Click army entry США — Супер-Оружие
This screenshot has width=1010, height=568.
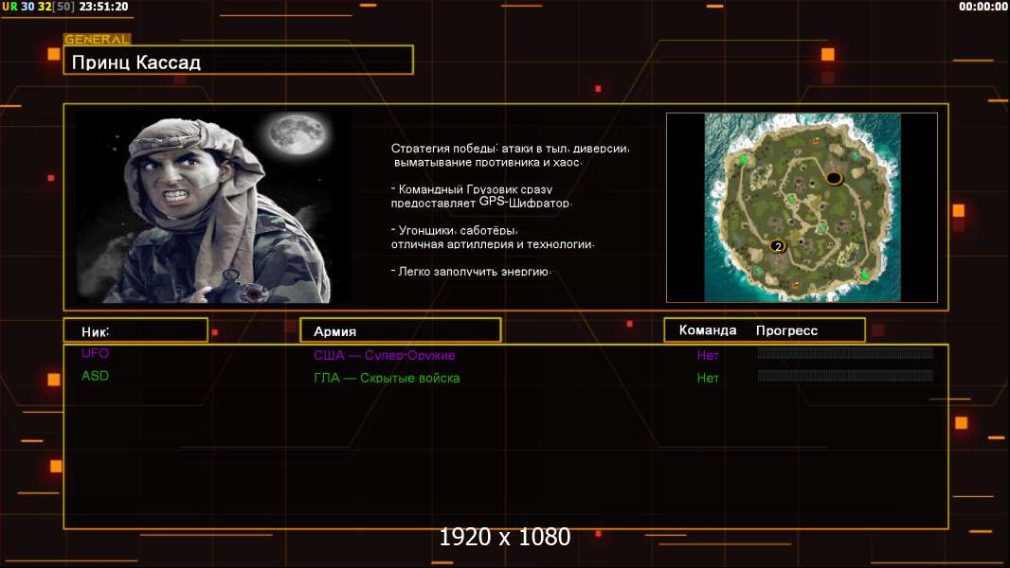[x=385, y=355]
